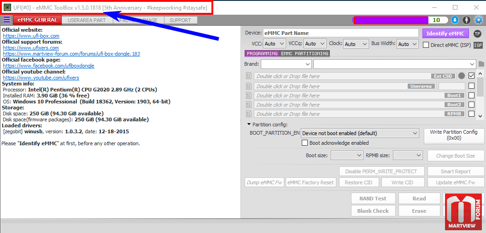Click the Device eMMC Part Name field
This screenshot has width=486, height=233.
[x=341, y=33]
